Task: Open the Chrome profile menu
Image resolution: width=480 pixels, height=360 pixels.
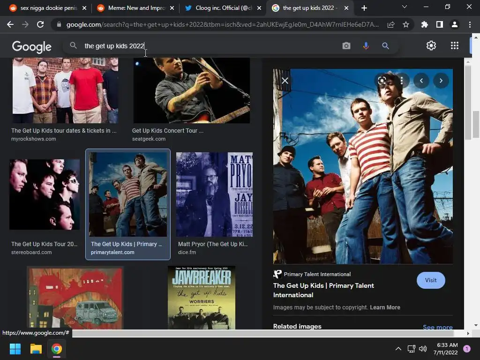Action: click(x=455, y=24)
